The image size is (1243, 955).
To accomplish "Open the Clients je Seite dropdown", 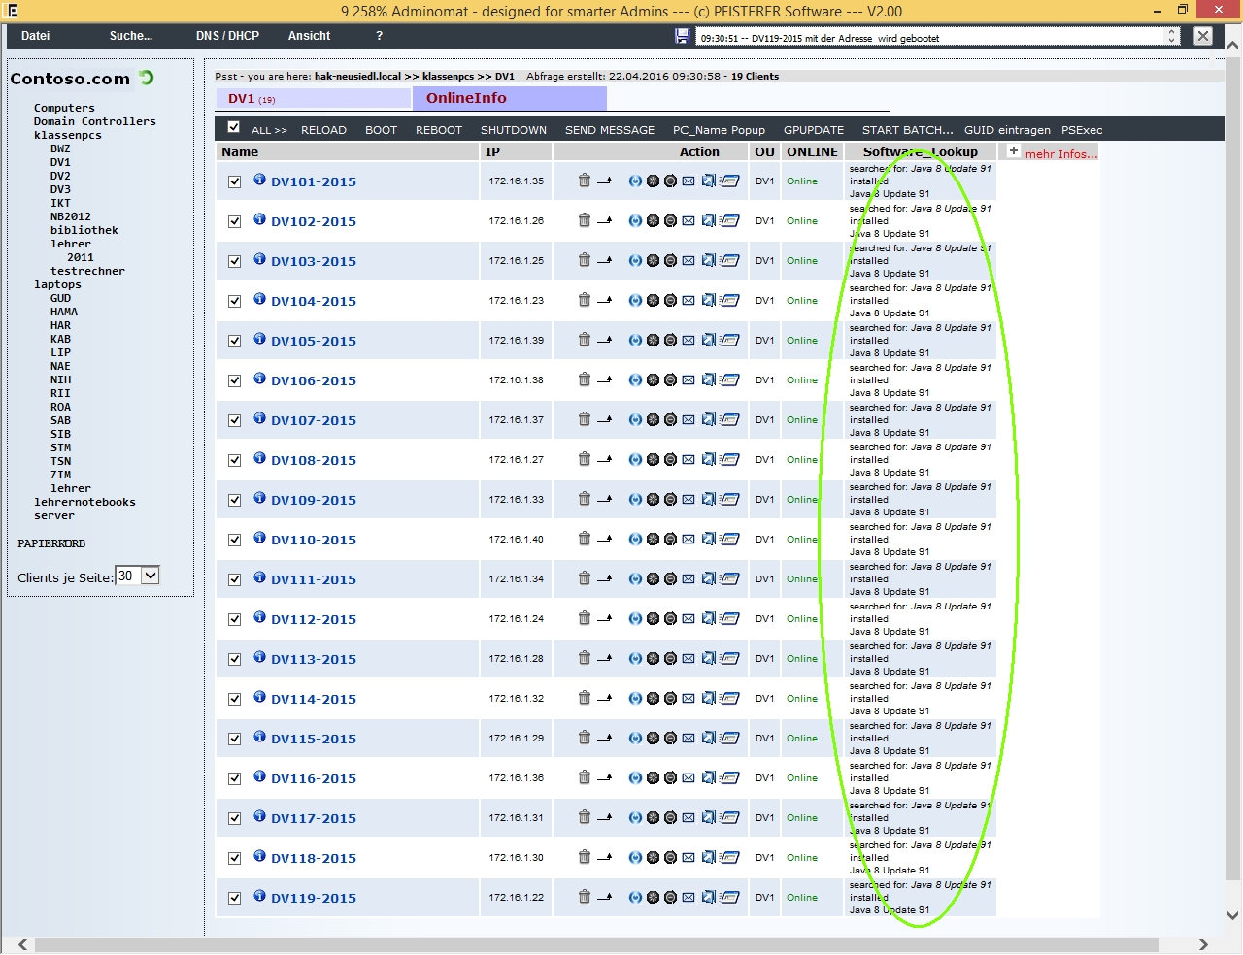I will 137,576.
